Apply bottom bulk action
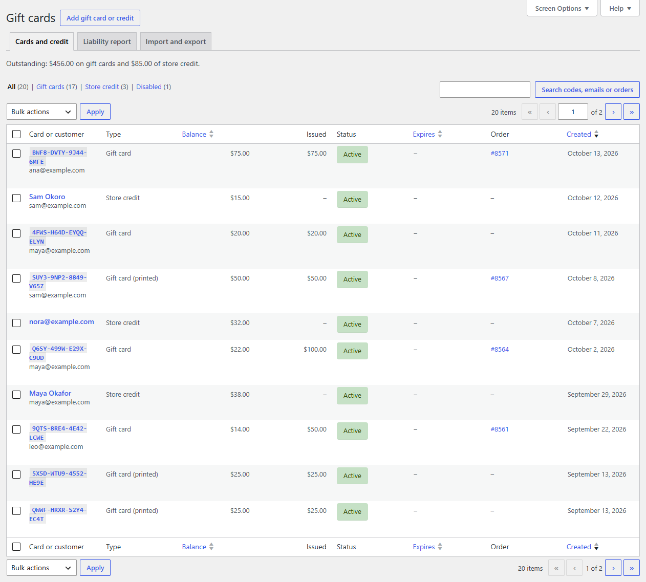This screenshot has width=646, height=582. [x=95, y=568]
